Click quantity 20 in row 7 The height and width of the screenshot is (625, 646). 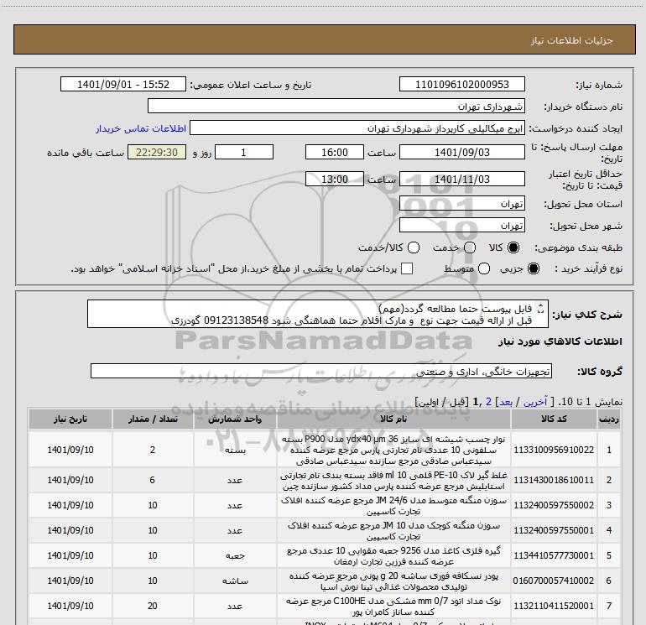[153, 606]
